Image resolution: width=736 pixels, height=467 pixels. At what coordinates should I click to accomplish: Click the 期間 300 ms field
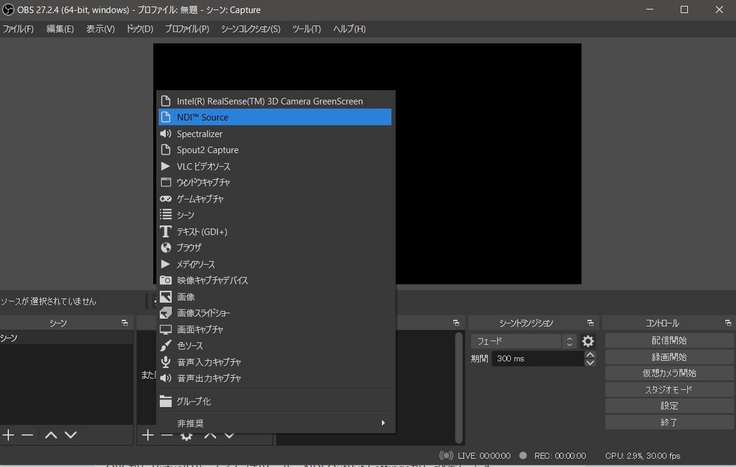click(538, 359)
